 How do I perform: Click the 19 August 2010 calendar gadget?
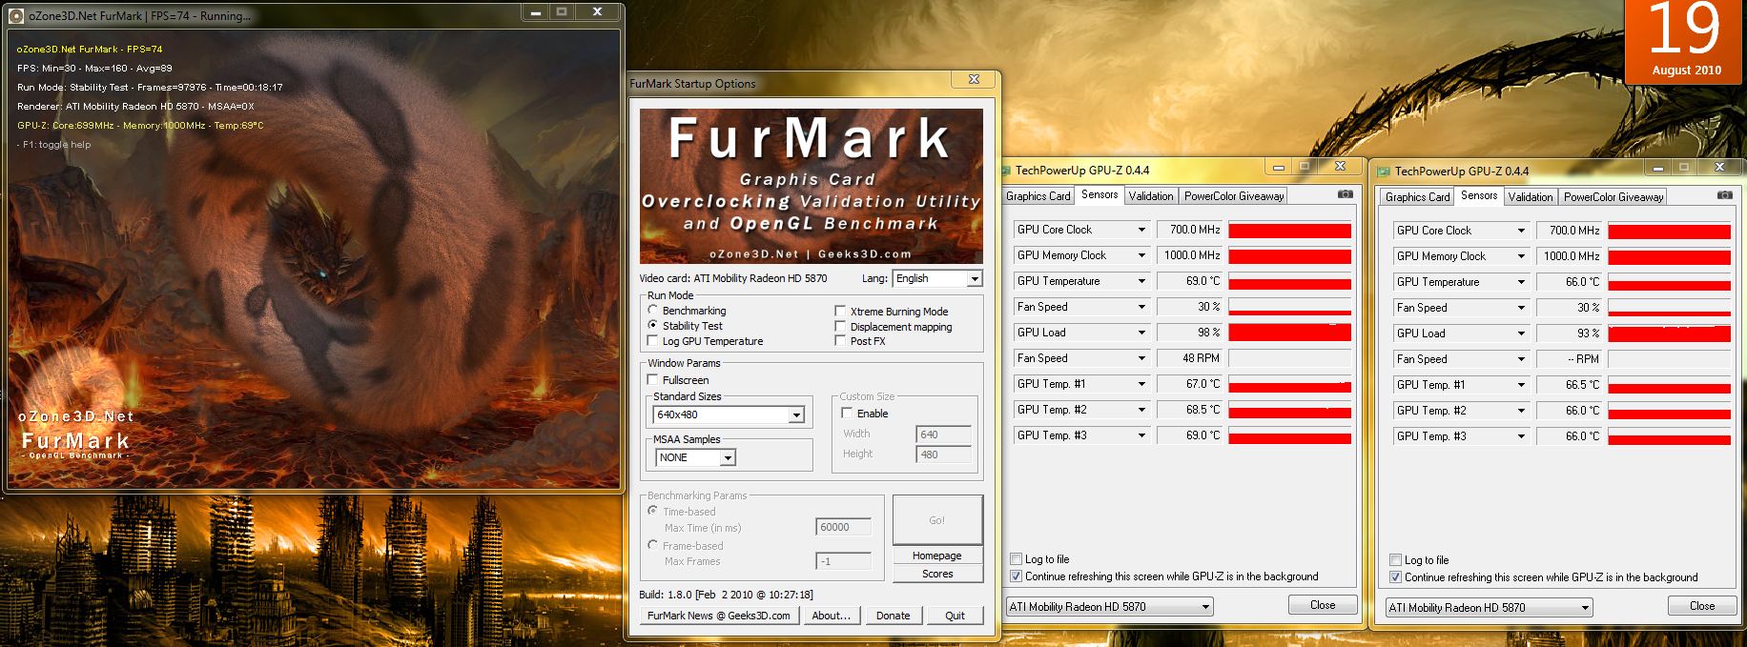(1685, 41)
